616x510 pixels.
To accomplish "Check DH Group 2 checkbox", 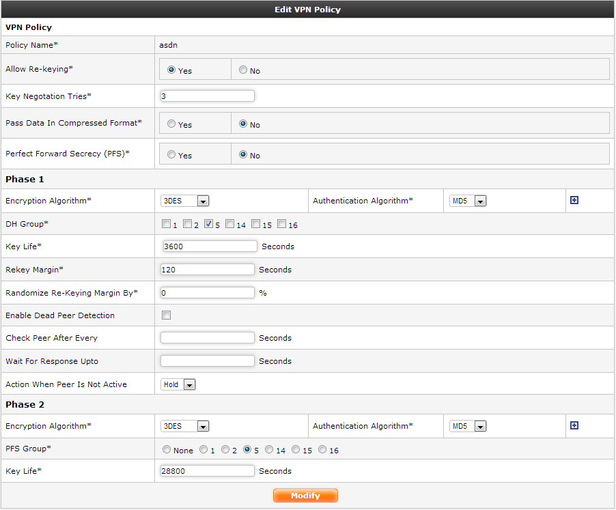I will click(x=188, y=224).
